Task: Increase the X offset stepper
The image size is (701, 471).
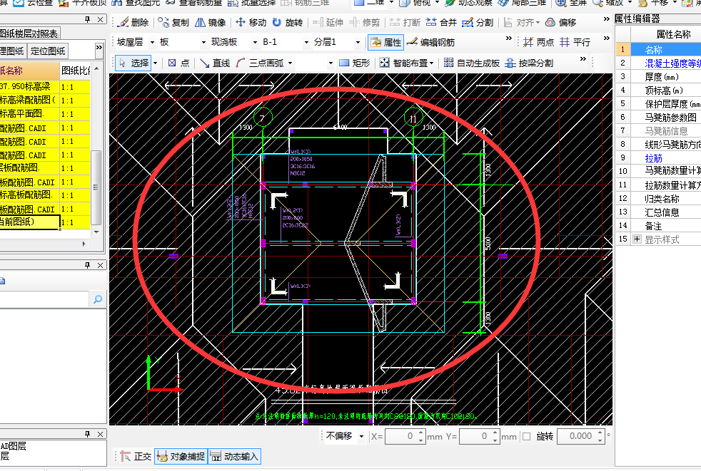Action: [x=420, y=433]
